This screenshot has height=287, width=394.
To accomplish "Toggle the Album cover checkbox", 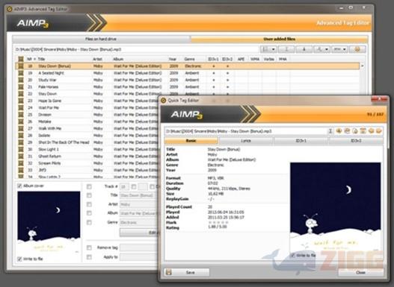I will (19, 186).
